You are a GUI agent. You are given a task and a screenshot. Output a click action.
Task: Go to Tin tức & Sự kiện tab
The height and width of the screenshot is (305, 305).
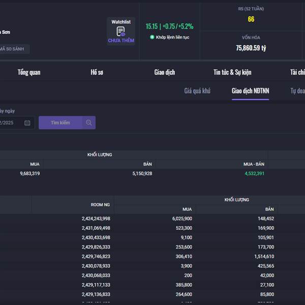pos(232,72)
